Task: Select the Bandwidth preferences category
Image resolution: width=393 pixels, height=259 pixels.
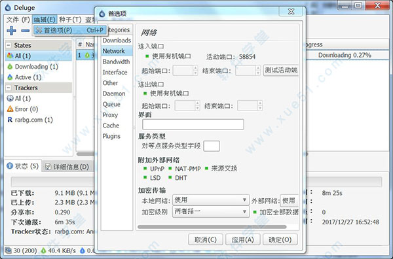Action: tap(117, 61)
